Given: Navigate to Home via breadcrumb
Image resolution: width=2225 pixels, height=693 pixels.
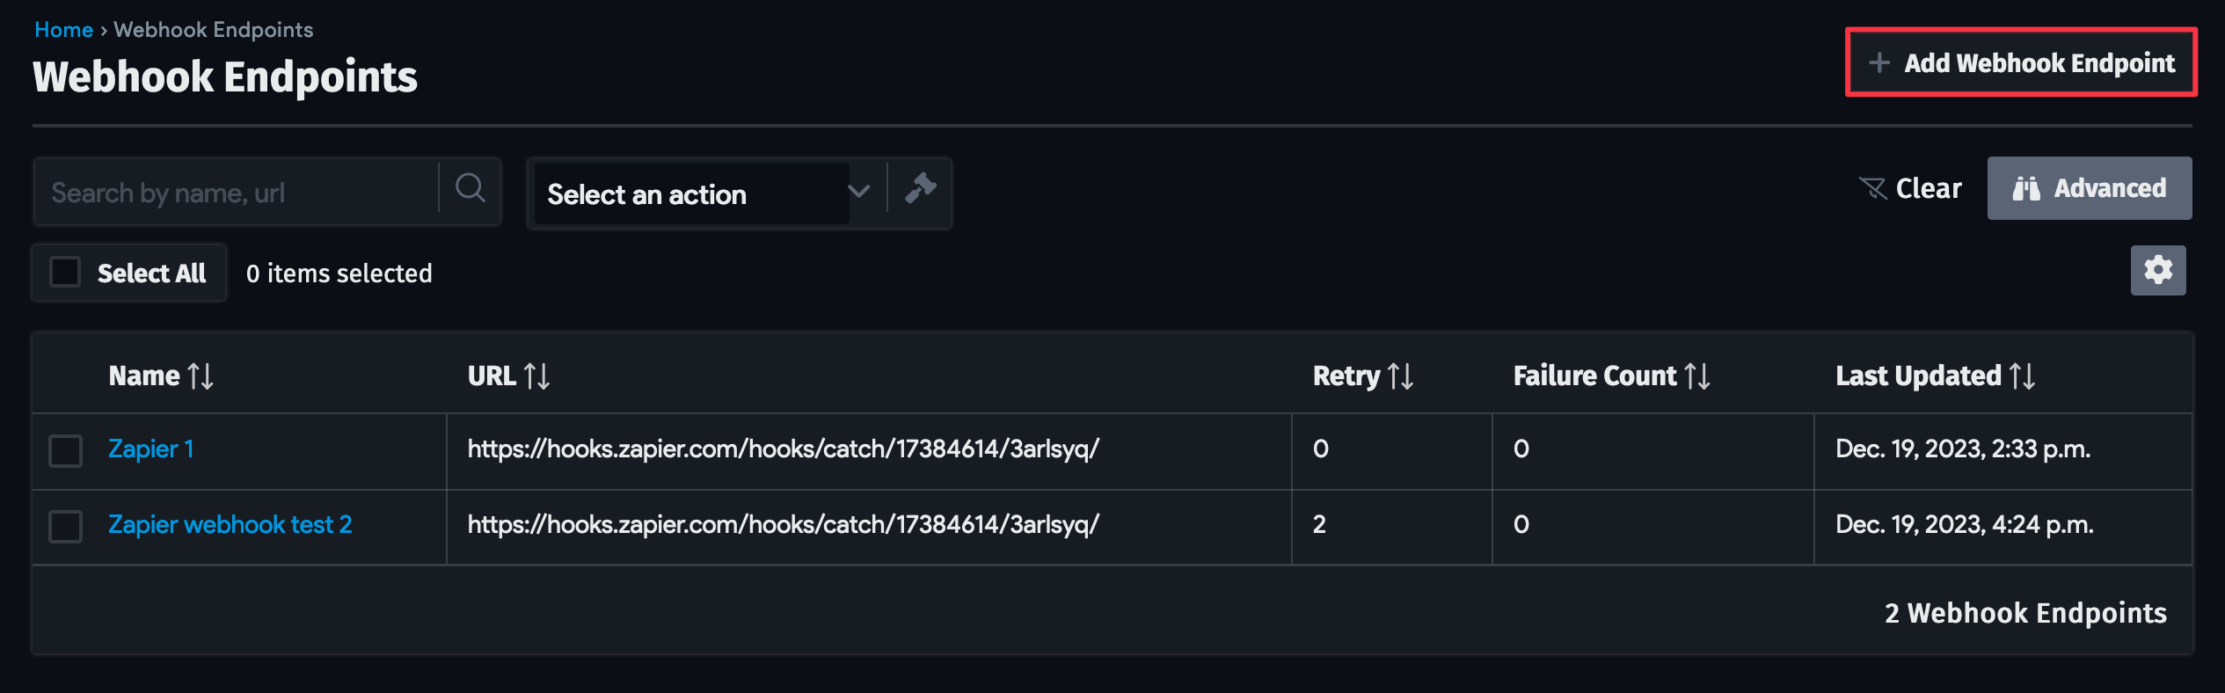Looking at the screenshot, I should tap(62, 28).
